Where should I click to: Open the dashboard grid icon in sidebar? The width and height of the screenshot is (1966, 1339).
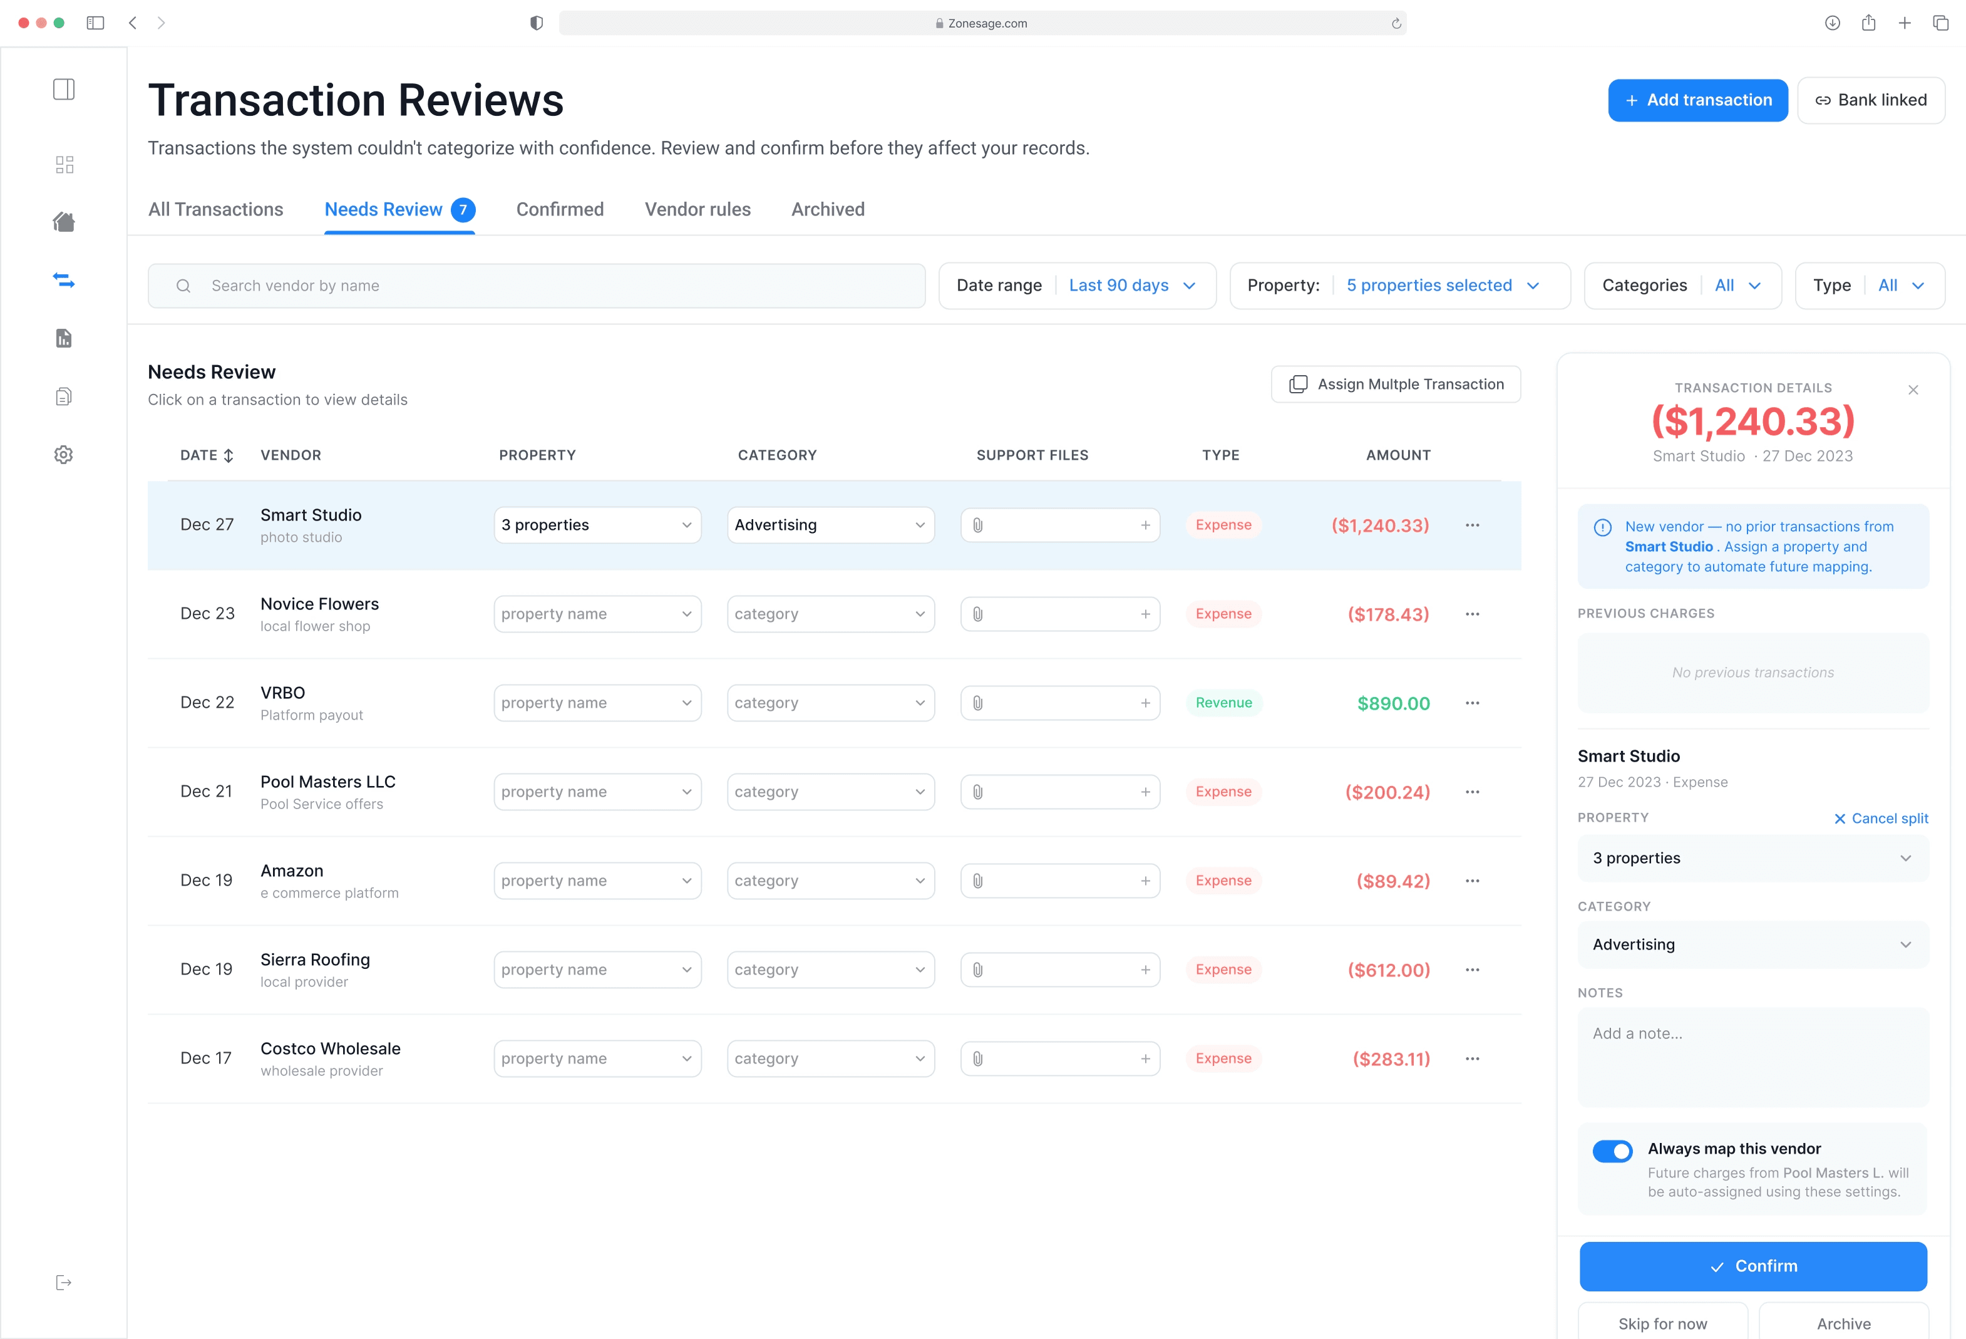(x=64, y=164)
